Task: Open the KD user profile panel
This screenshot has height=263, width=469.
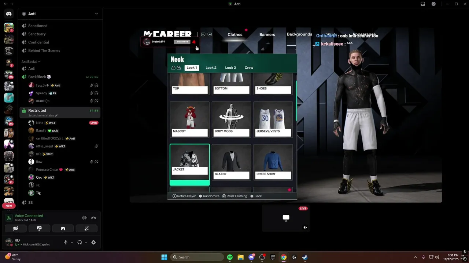Action: point(31,242)
